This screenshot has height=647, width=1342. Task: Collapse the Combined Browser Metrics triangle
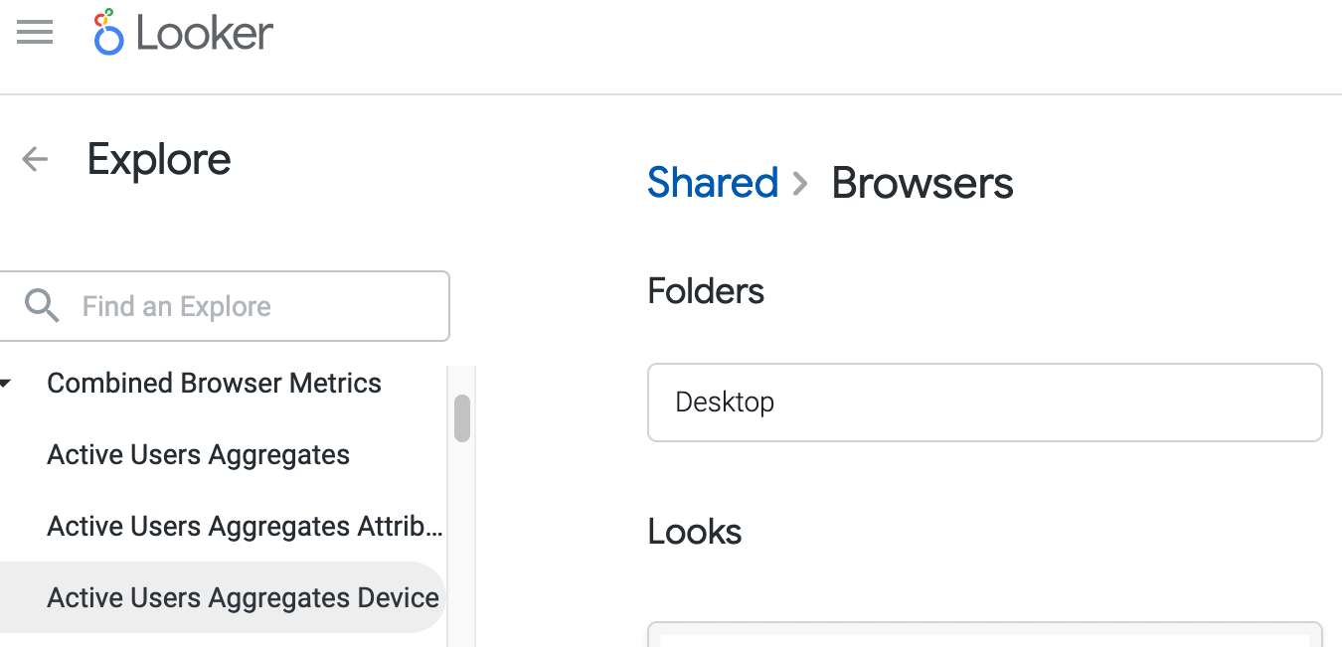(x=7, y=384)
